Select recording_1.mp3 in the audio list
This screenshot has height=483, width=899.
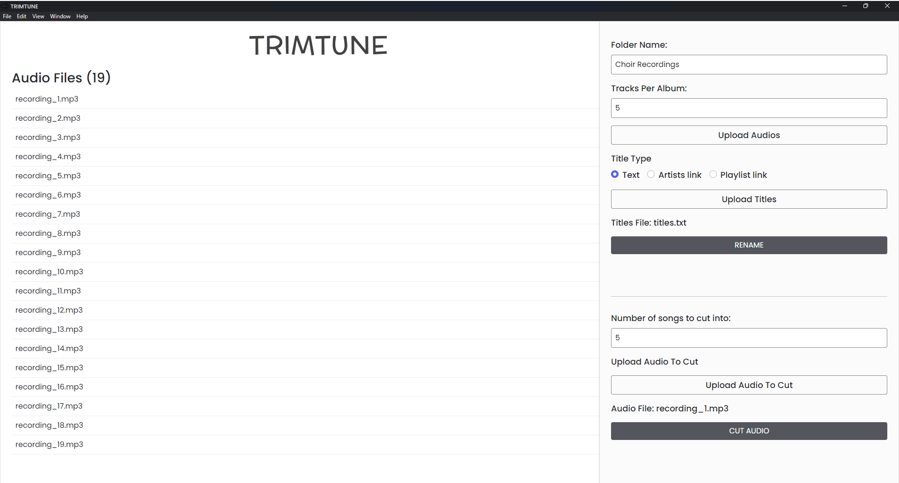tap(47, 99)
